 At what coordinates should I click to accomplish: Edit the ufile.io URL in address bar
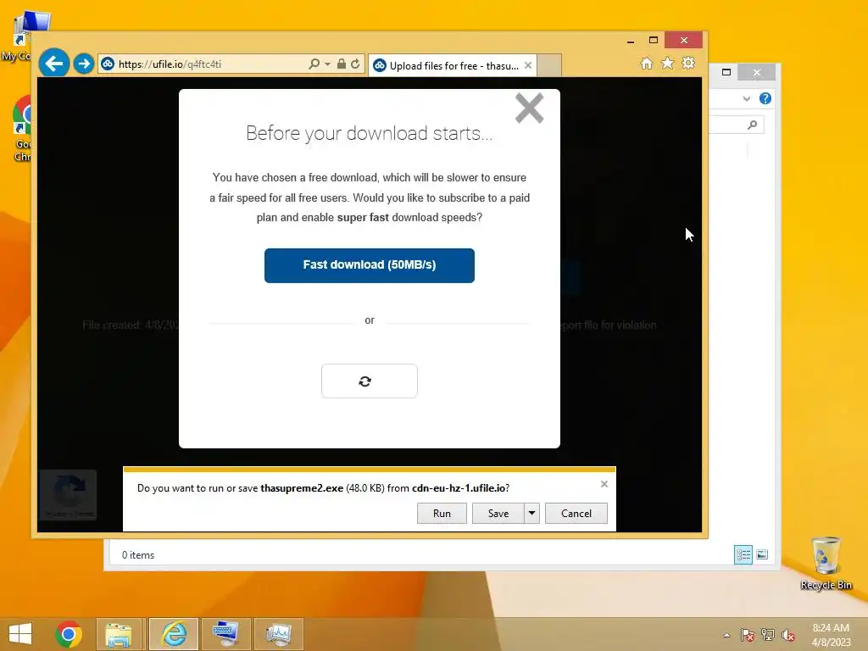point(170,64)
